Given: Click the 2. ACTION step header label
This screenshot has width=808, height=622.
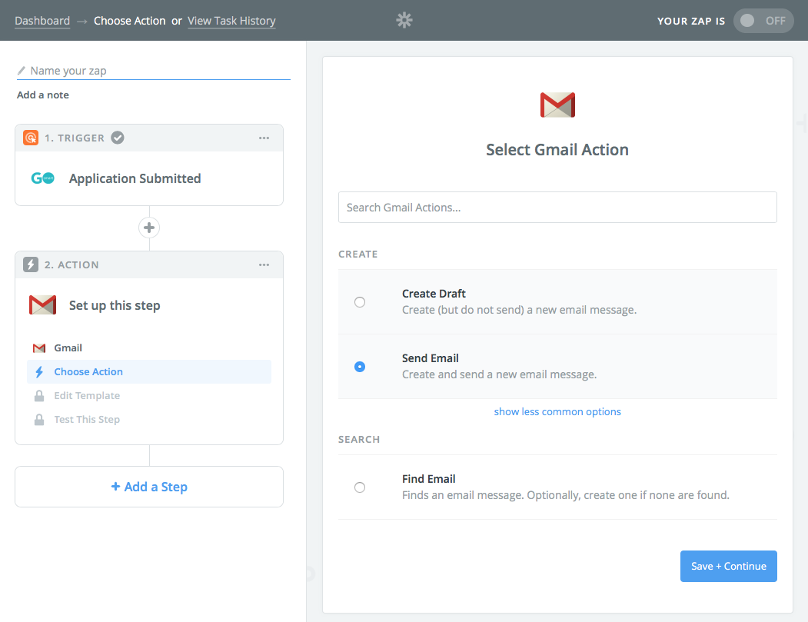Looking at the screenshot, I should coord(71,264).
